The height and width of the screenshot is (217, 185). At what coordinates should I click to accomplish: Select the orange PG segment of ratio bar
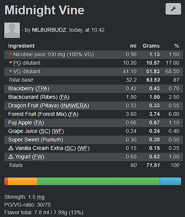pos(23,181)
